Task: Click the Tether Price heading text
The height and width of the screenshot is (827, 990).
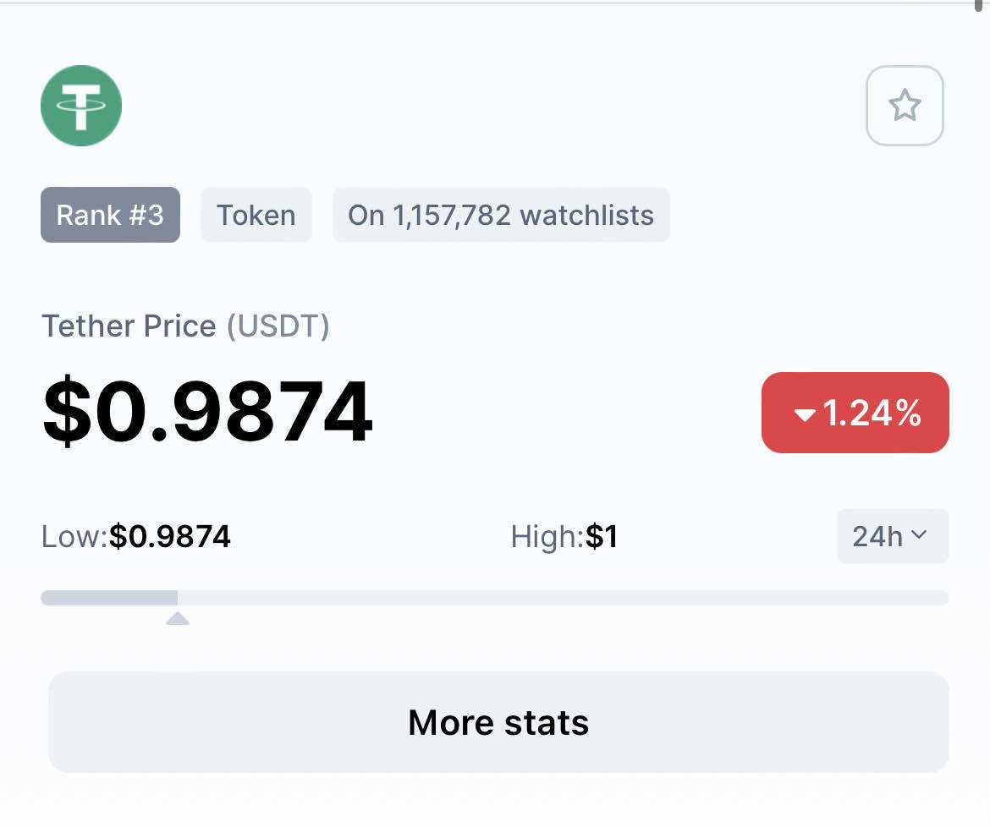Action: [129, 326]
